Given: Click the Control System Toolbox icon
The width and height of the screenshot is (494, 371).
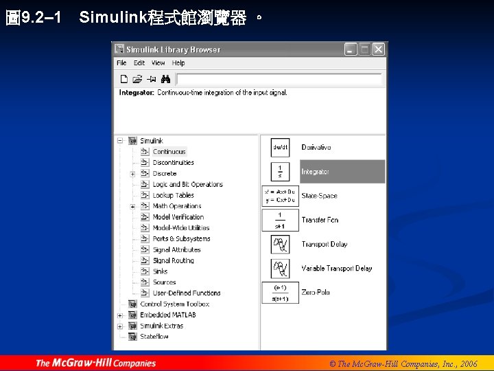Looking at the screenshot, I should 133,304.
